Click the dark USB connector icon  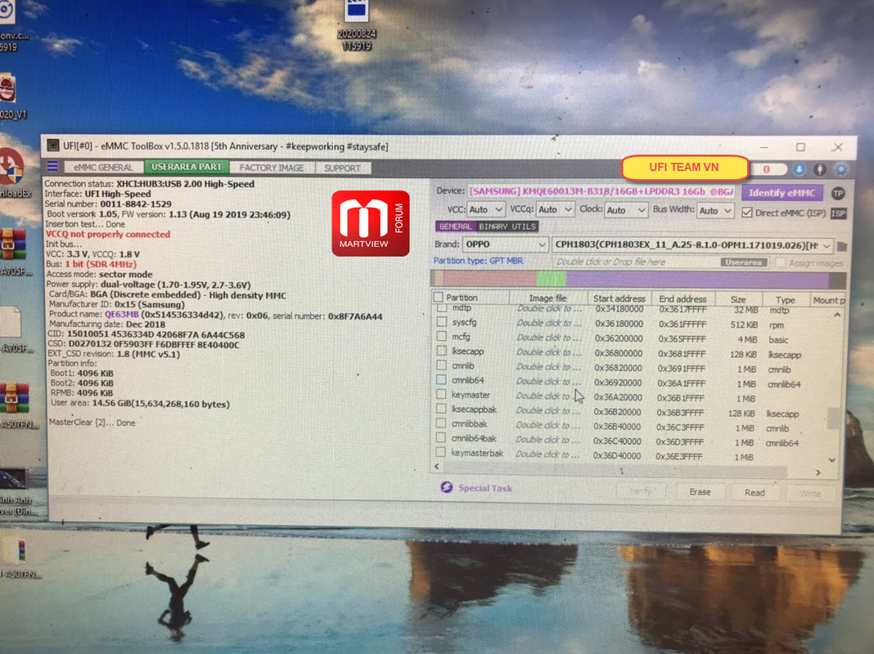[819, 169]
